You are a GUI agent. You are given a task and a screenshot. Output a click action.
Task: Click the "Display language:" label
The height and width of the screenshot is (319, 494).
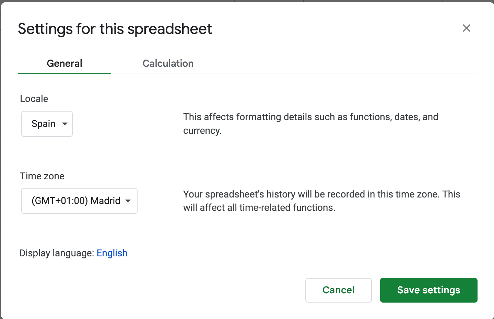[x=57, y=253]
